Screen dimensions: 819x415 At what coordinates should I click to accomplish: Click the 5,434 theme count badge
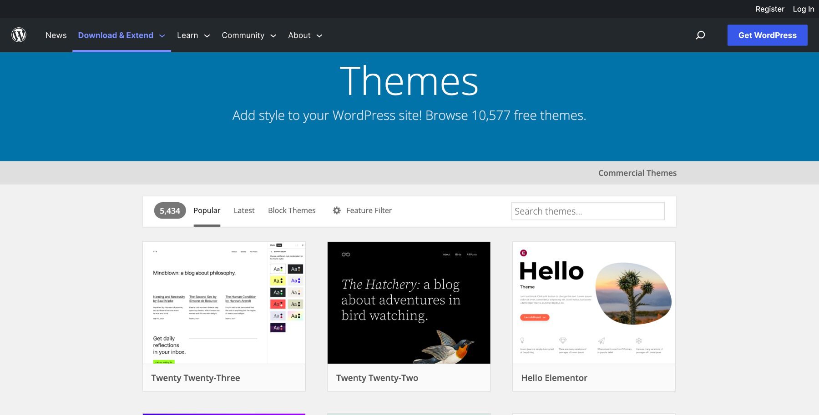click(170, 210)
